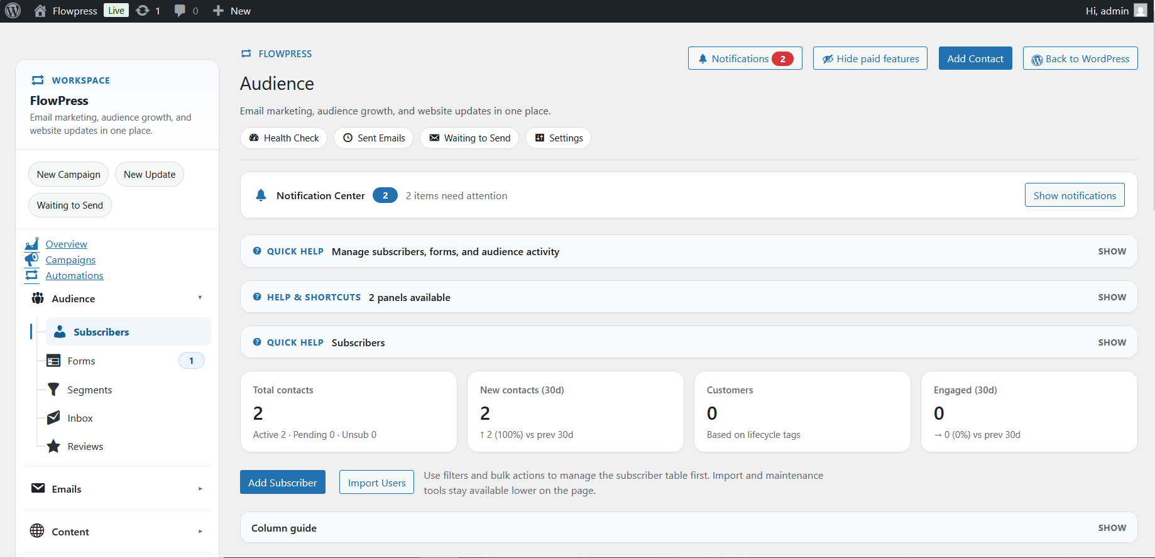
Task: Click the Reviews star icon
Action: pyautogui.click(x=53, y=446)
